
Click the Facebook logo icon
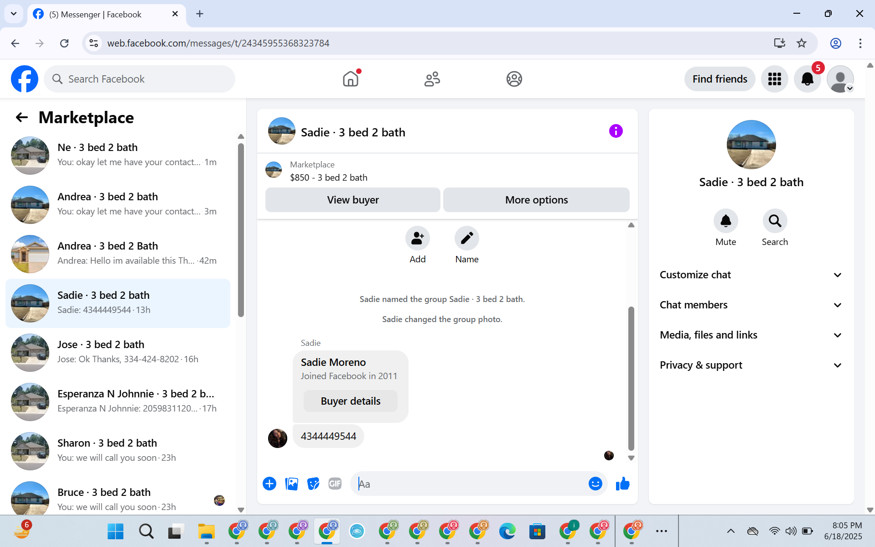(25, 79)
